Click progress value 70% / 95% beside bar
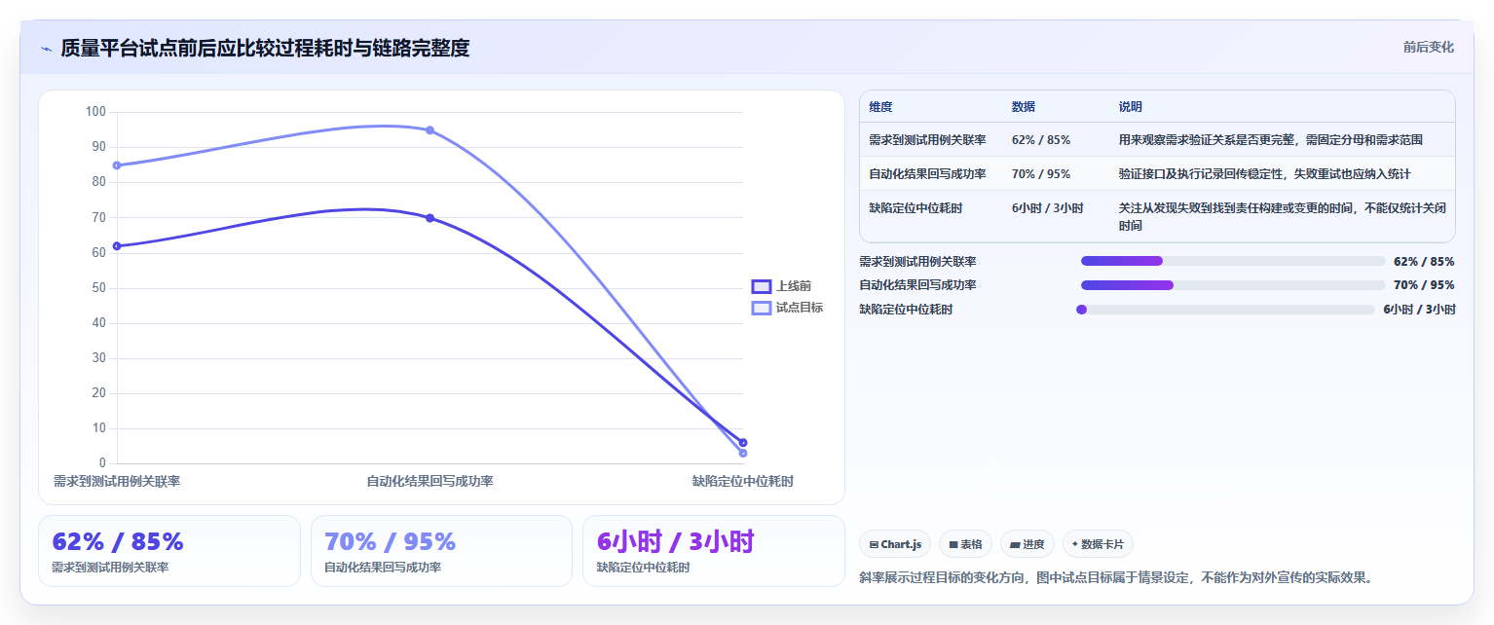Image resolution: width=1494 pixels, height=625 pixels. point(1424,285)
